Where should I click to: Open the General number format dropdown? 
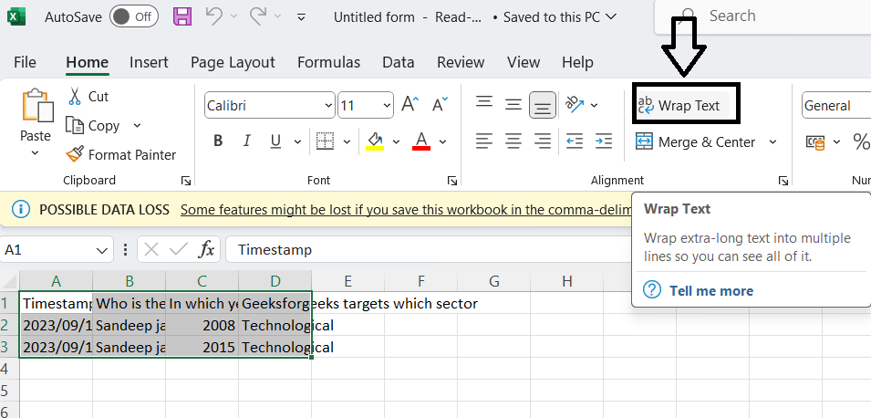pos(836,106)
